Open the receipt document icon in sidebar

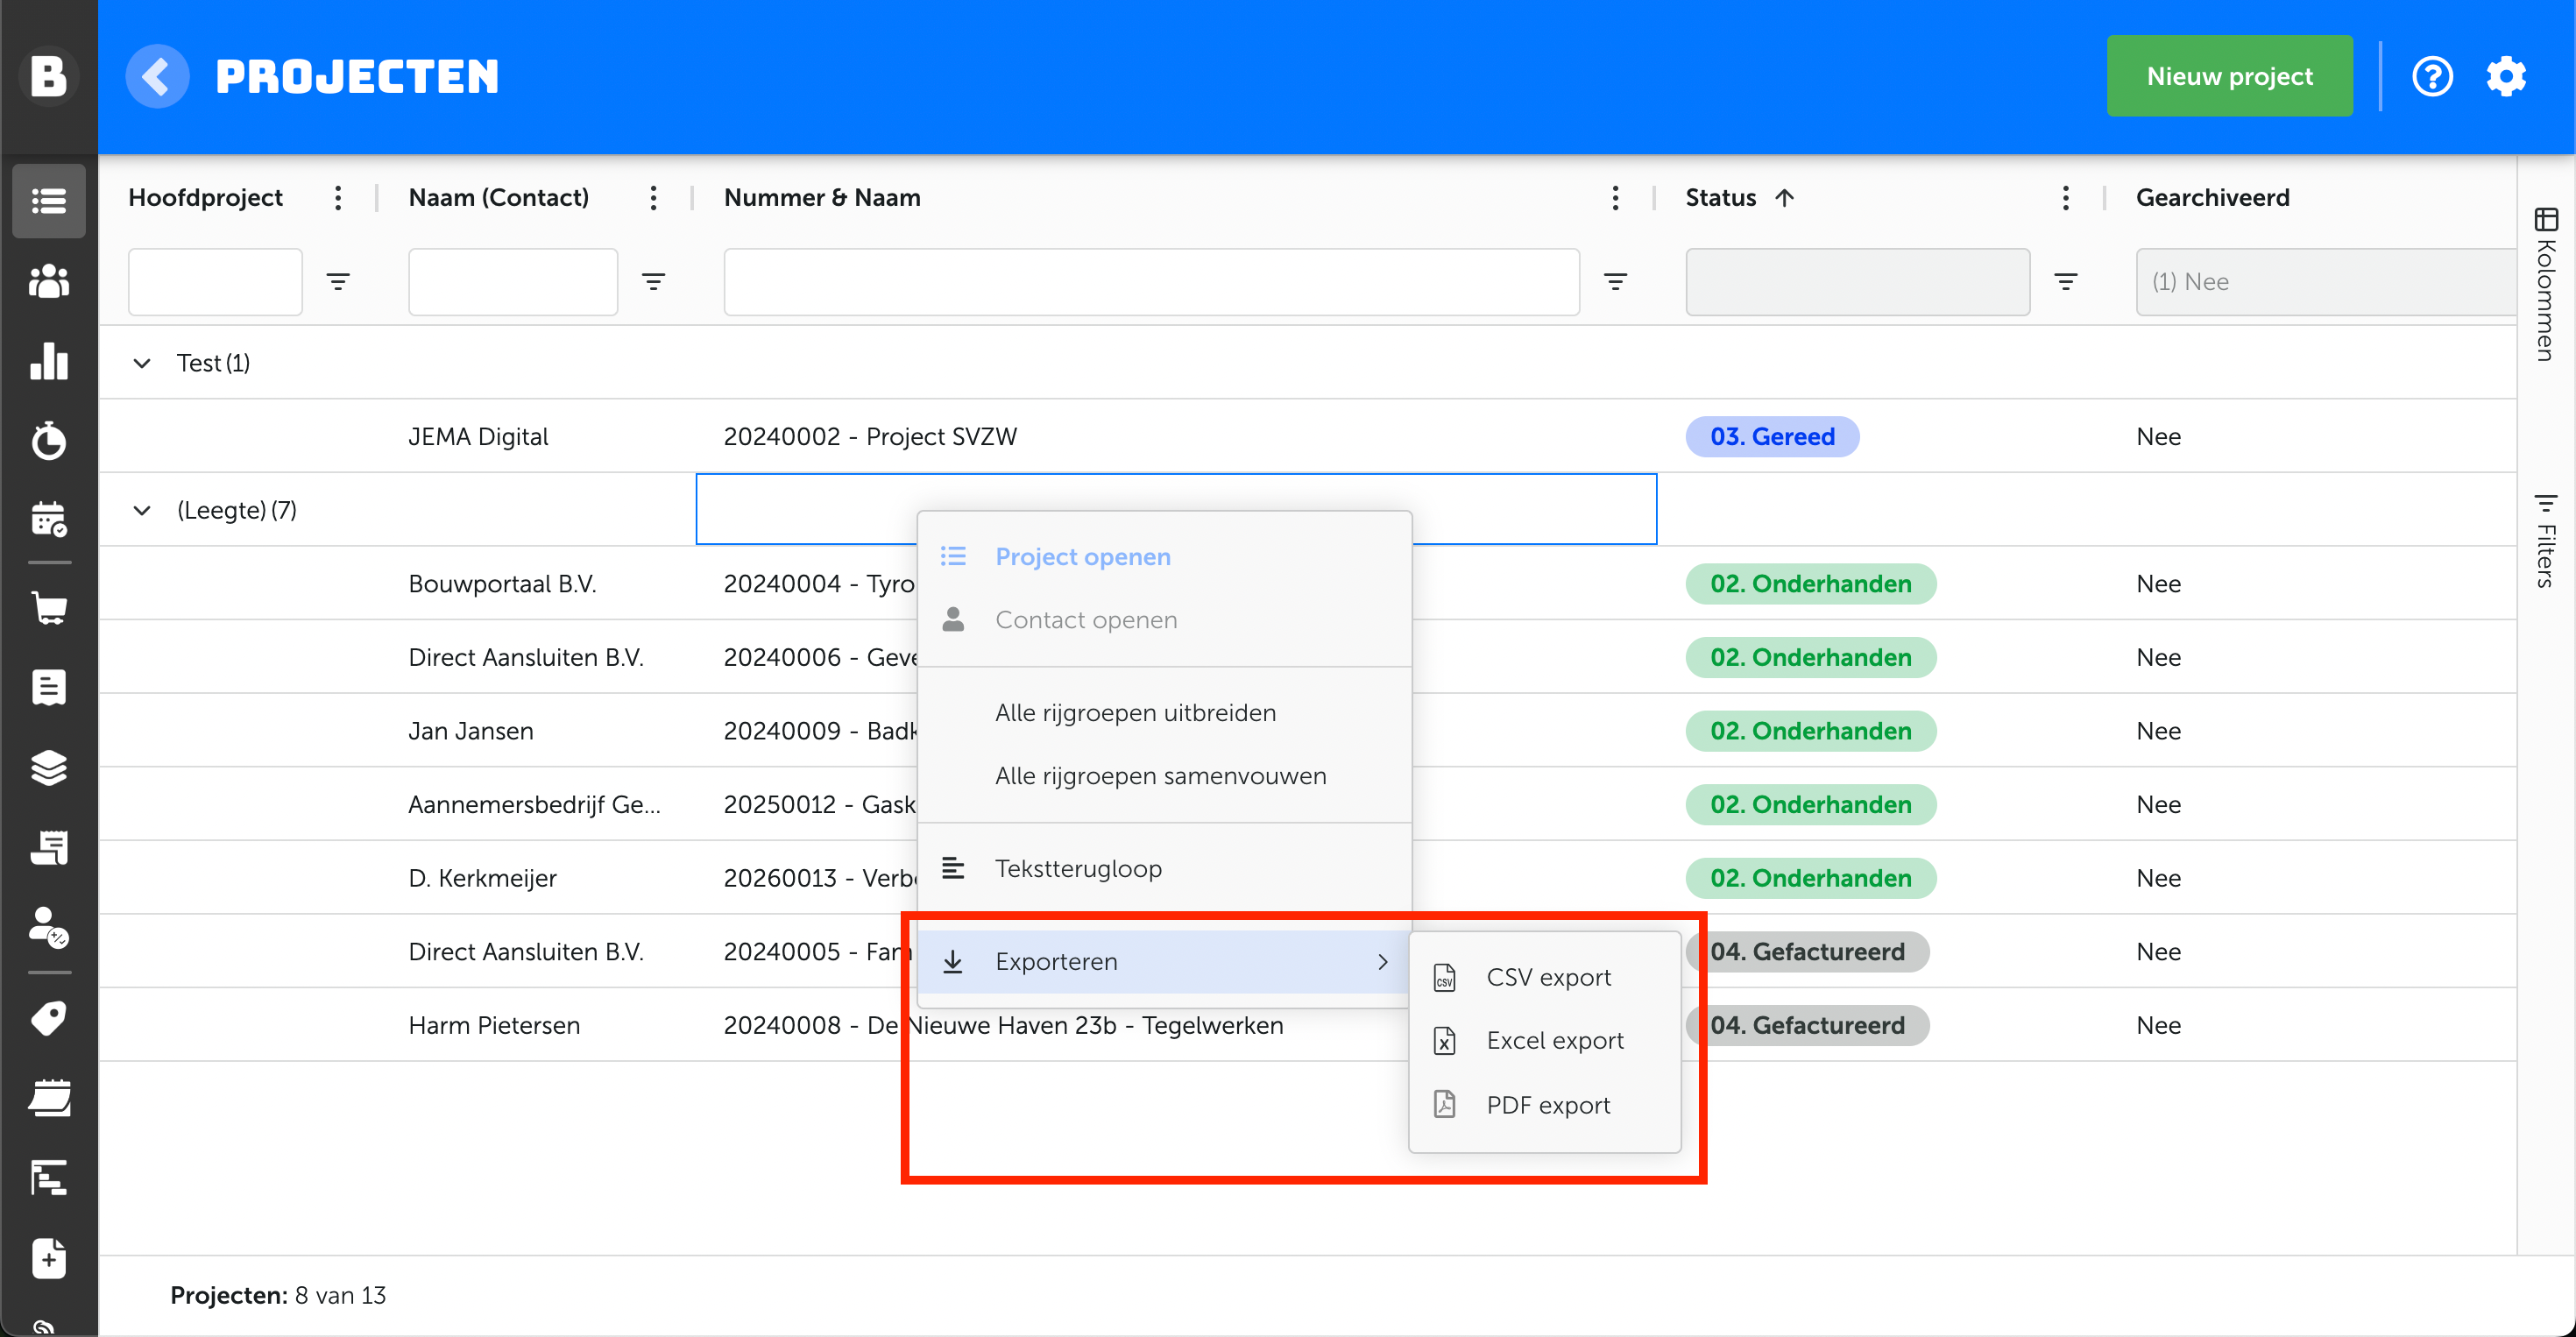(x=48, y=687)
